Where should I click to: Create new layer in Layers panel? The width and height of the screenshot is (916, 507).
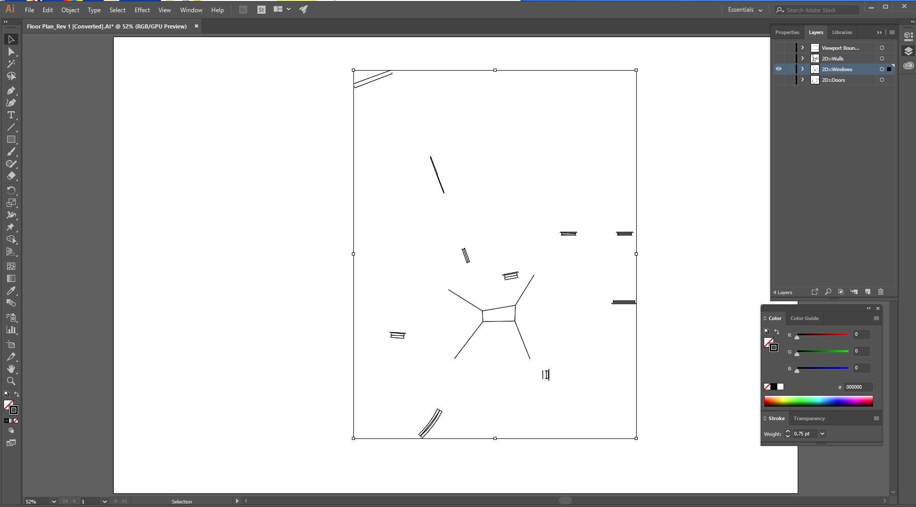tap(867, 292)
